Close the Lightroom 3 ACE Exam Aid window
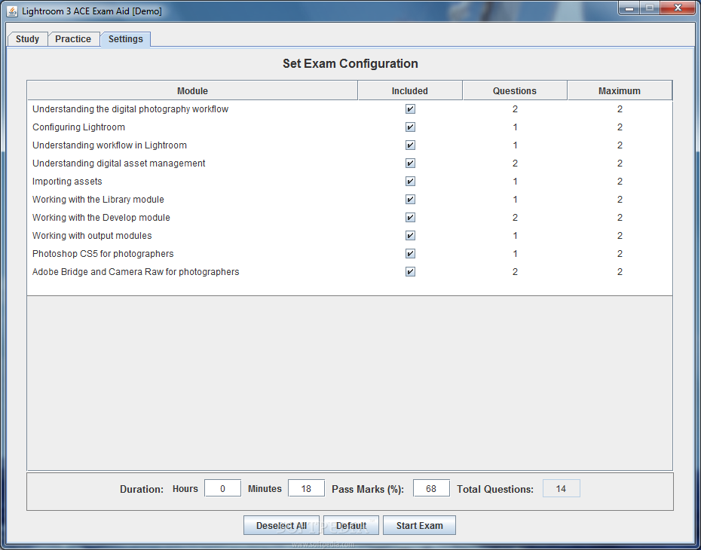701x550 pixels. tap(678, 8)
